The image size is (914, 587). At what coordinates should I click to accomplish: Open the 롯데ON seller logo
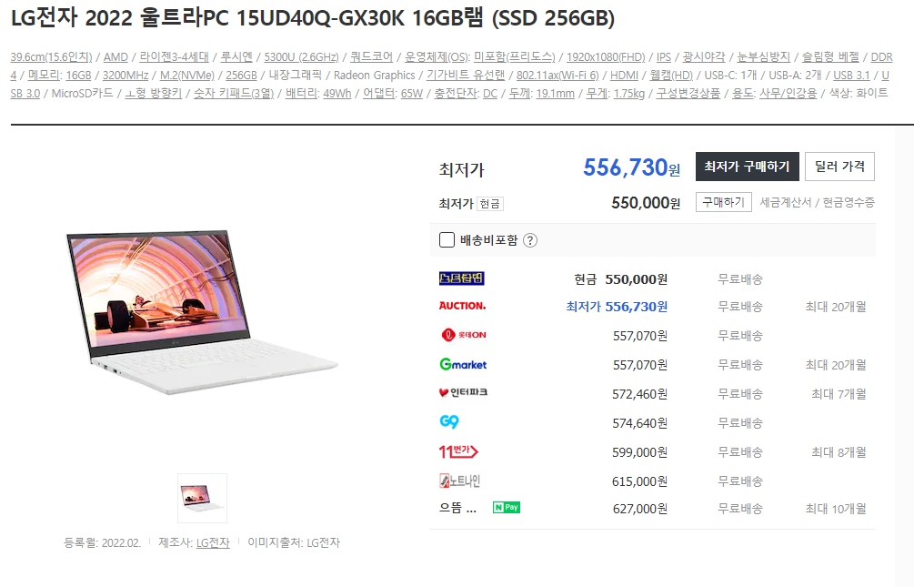pyautogui.click(x=464, y=335)
